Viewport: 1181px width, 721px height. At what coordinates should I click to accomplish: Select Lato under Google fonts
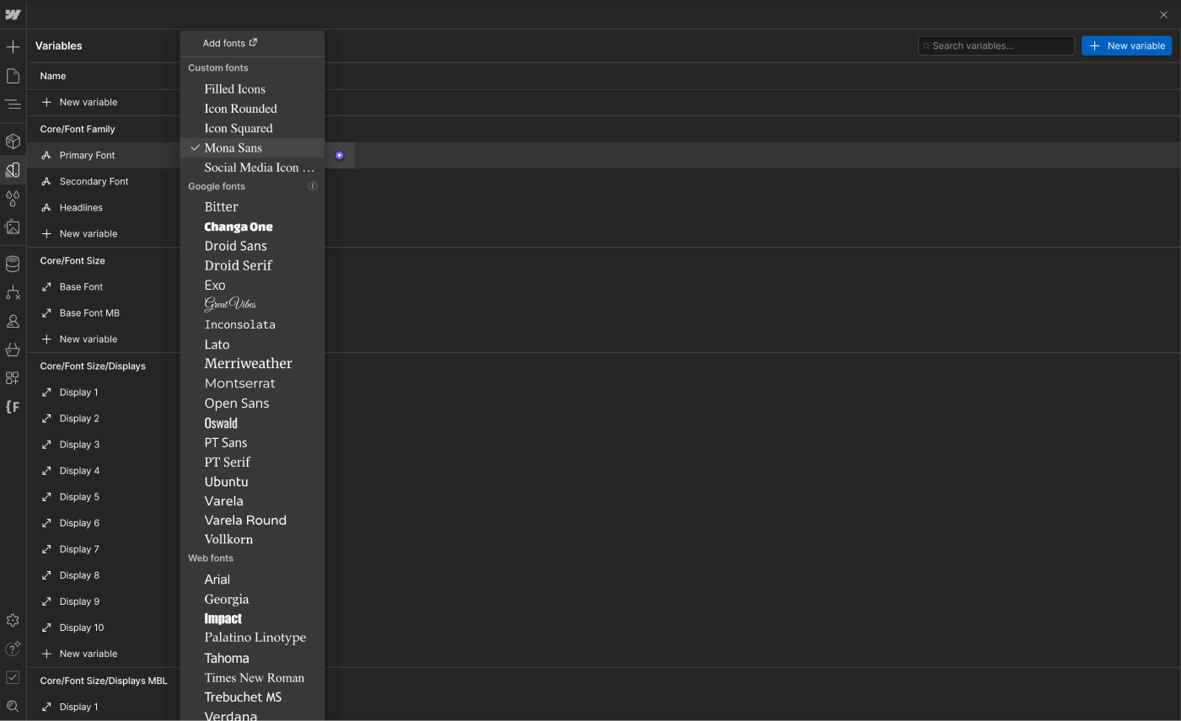coord(217,344)
